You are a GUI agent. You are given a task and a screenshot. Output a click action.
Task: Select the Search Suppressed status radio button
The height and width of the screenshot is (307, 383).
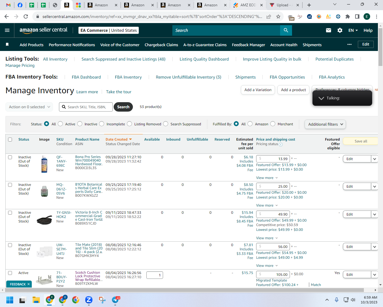165,124
